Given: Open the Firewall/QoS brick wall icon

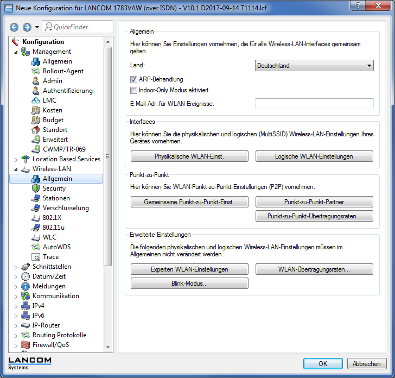Looking at the screenshot, I should (x=26, y=345).
